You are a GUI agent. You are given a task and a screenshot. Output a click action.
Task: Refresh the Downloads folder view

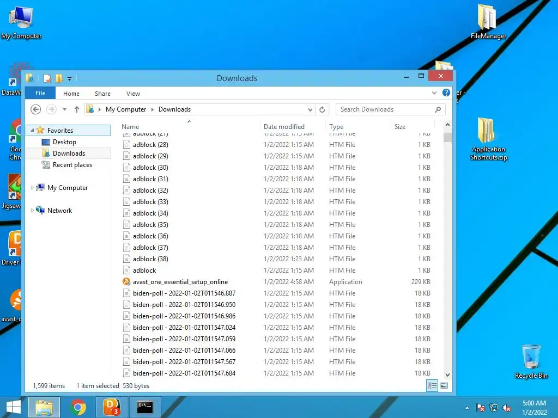pyautogui.click(x=322, y=109)
